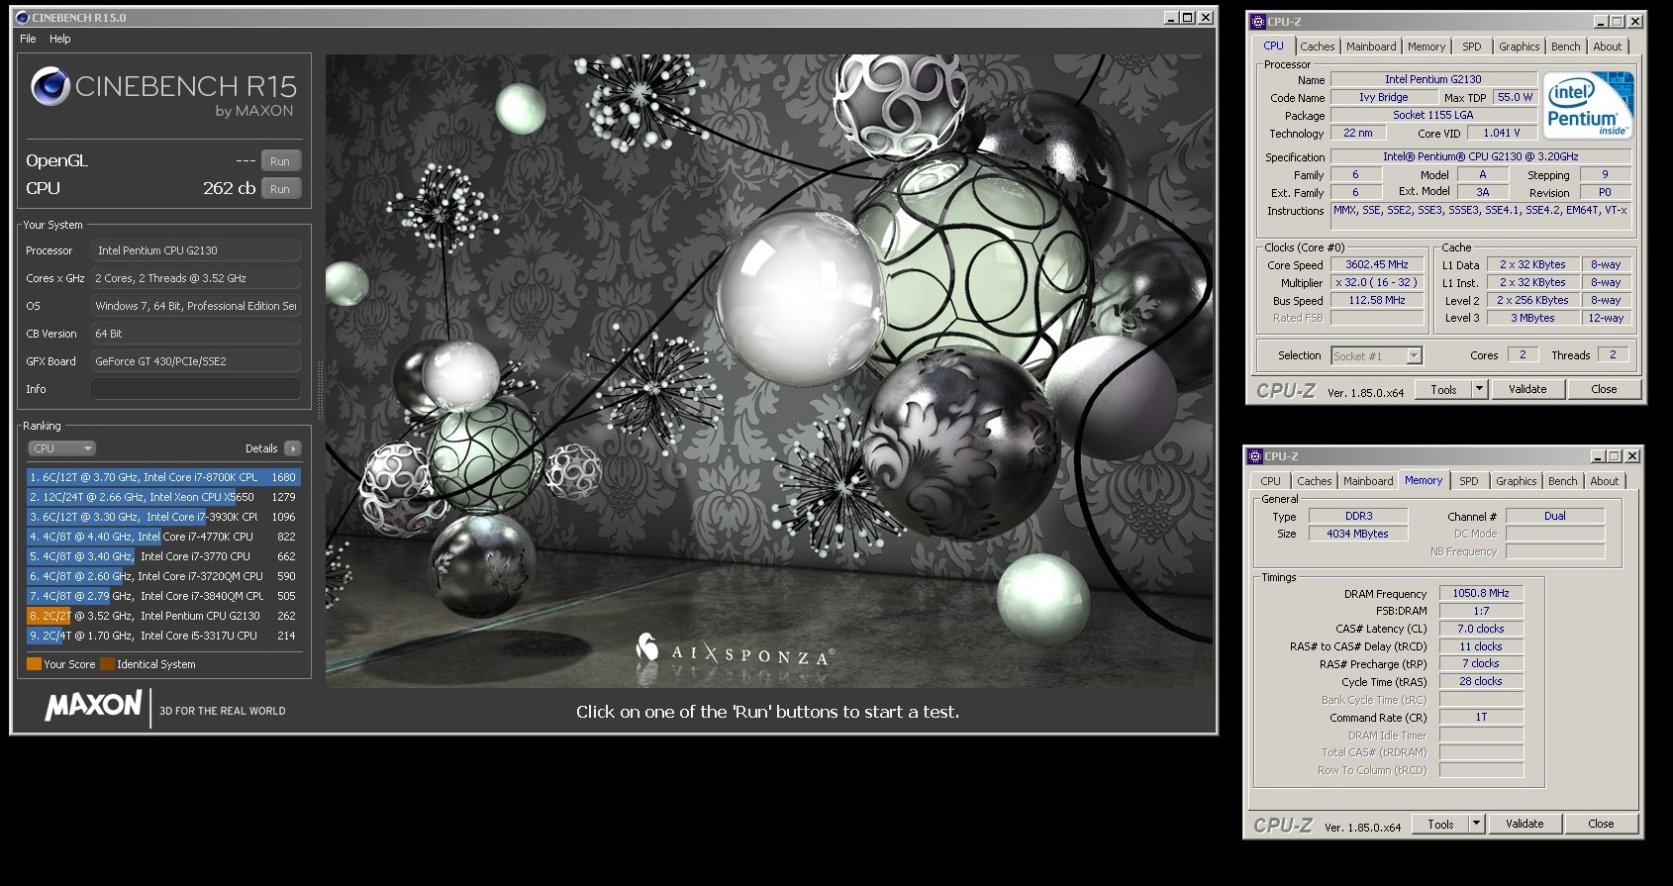Maximize the Cinebench R15.0 window

click(x=1187, y=18)
